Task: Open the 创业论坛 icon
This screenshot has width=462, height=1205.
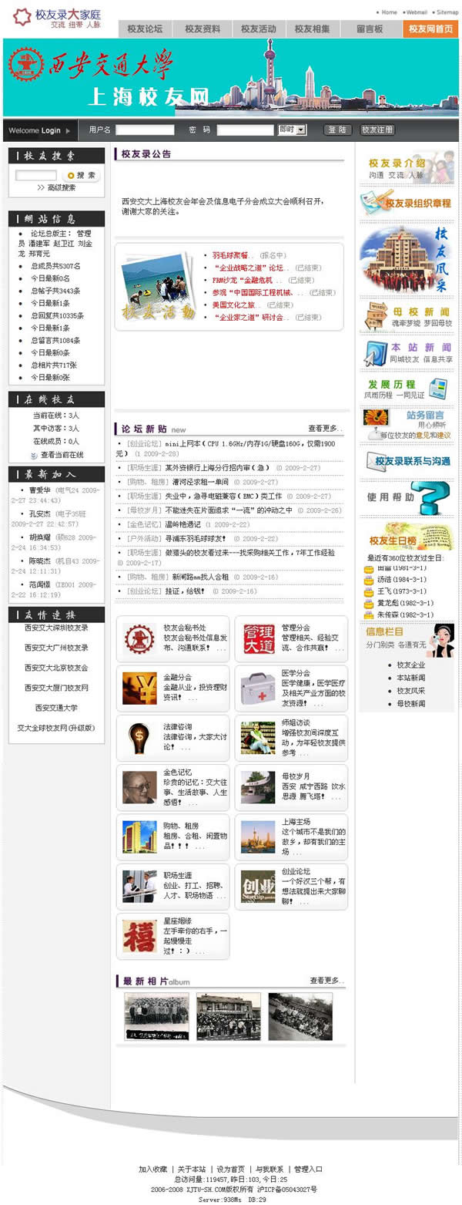Action: point(258,887)
